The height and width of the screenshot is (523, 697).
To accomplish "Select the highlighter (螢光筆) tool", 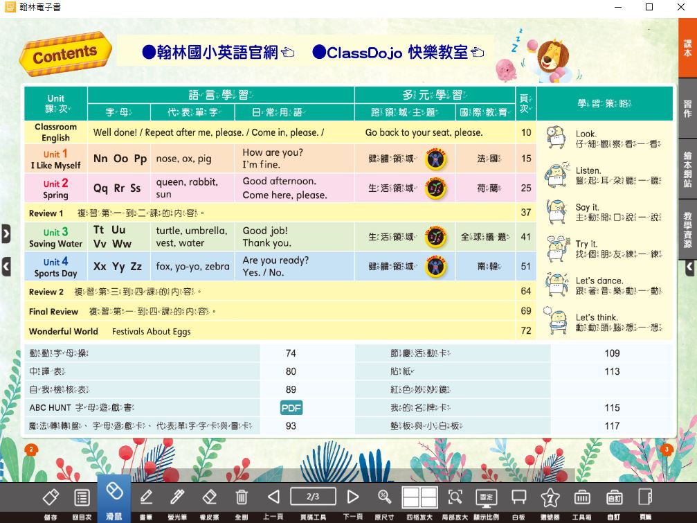I will [177, 497].
